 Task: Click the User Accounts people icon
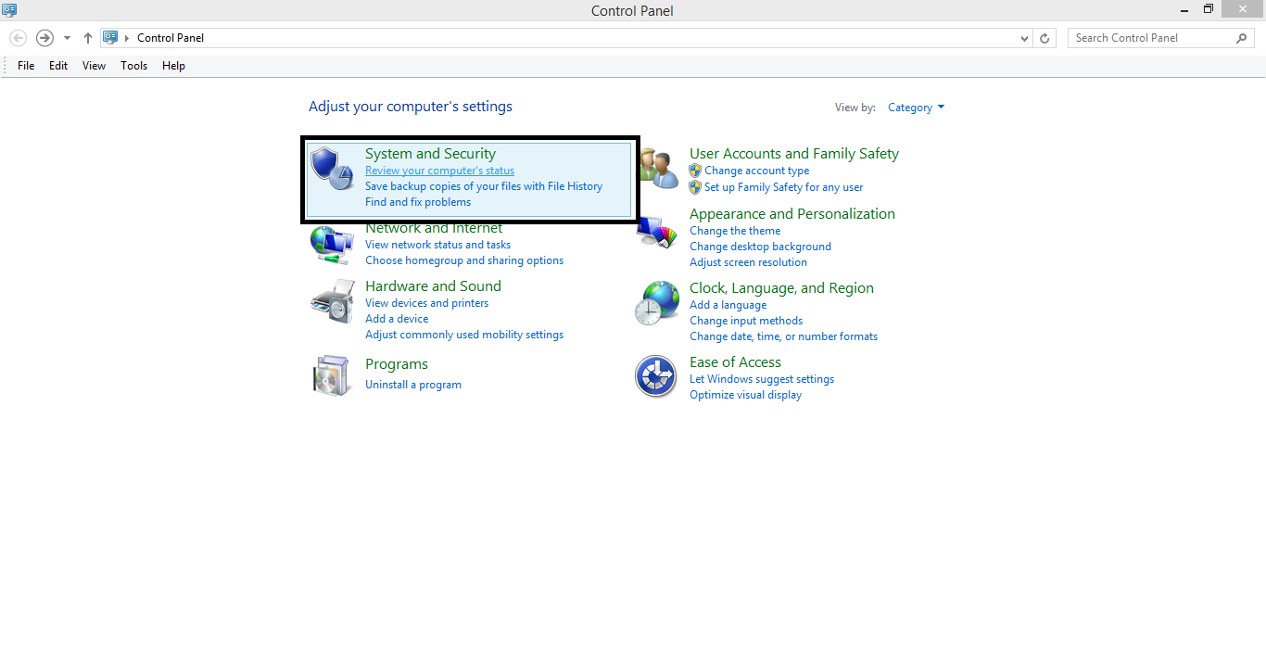click(x=660, y=168)
